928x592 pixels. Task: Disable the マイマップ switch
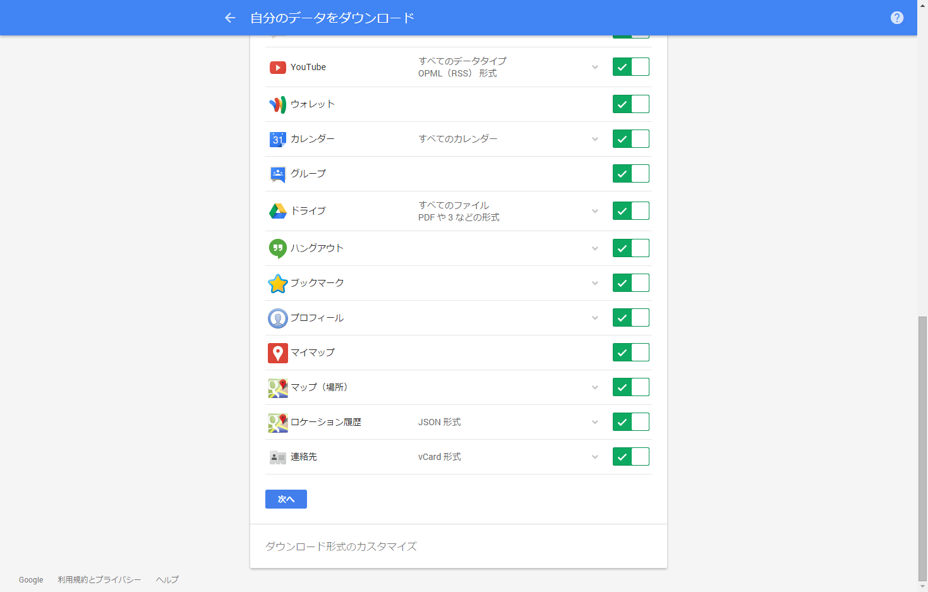click(631, 353)
